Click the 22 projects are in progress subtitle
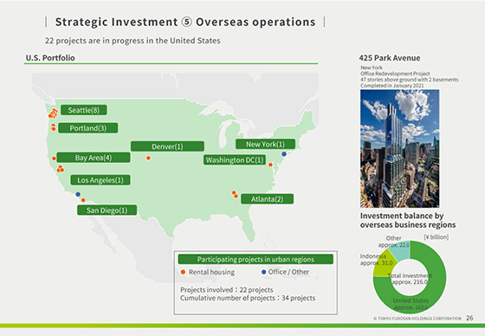Screen dimensions: 485x336 click(133, 41)
